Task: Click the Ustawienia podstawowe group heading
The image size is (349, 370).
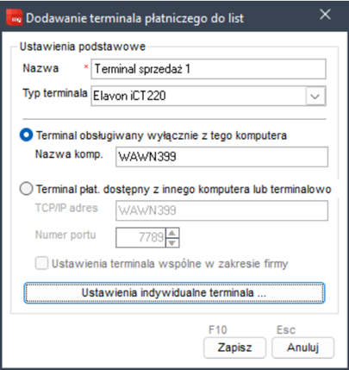Action: (83, 47)
